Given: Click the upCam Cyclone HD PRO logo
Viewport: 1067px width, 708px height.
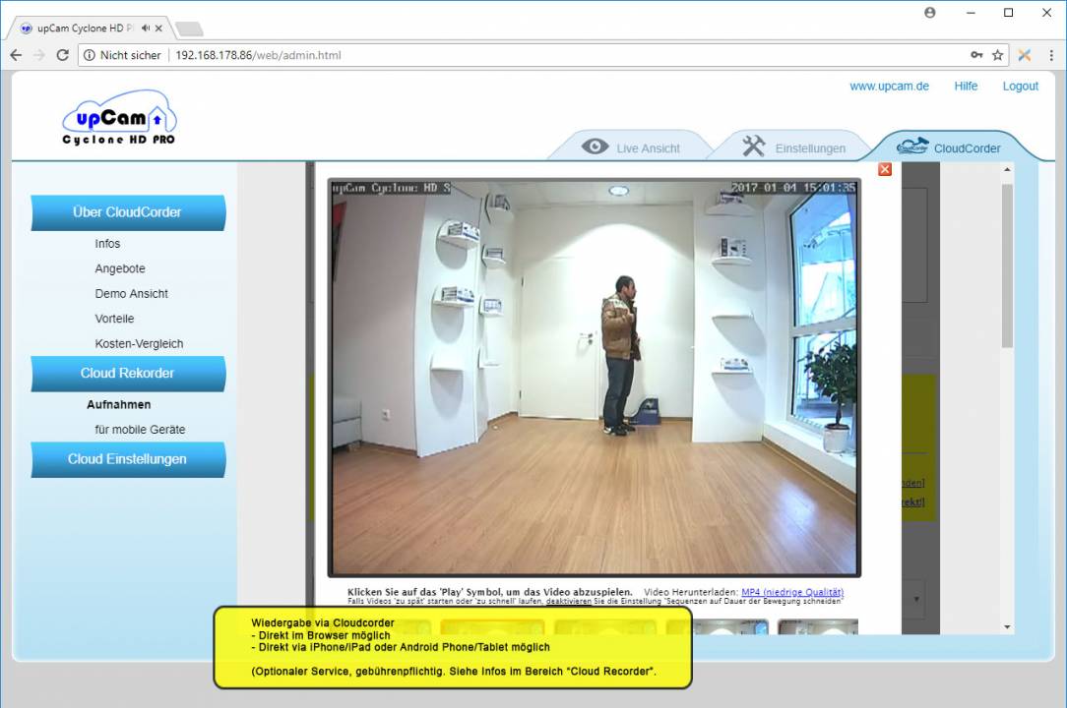Looking at the screenshot, I should 119,118.
